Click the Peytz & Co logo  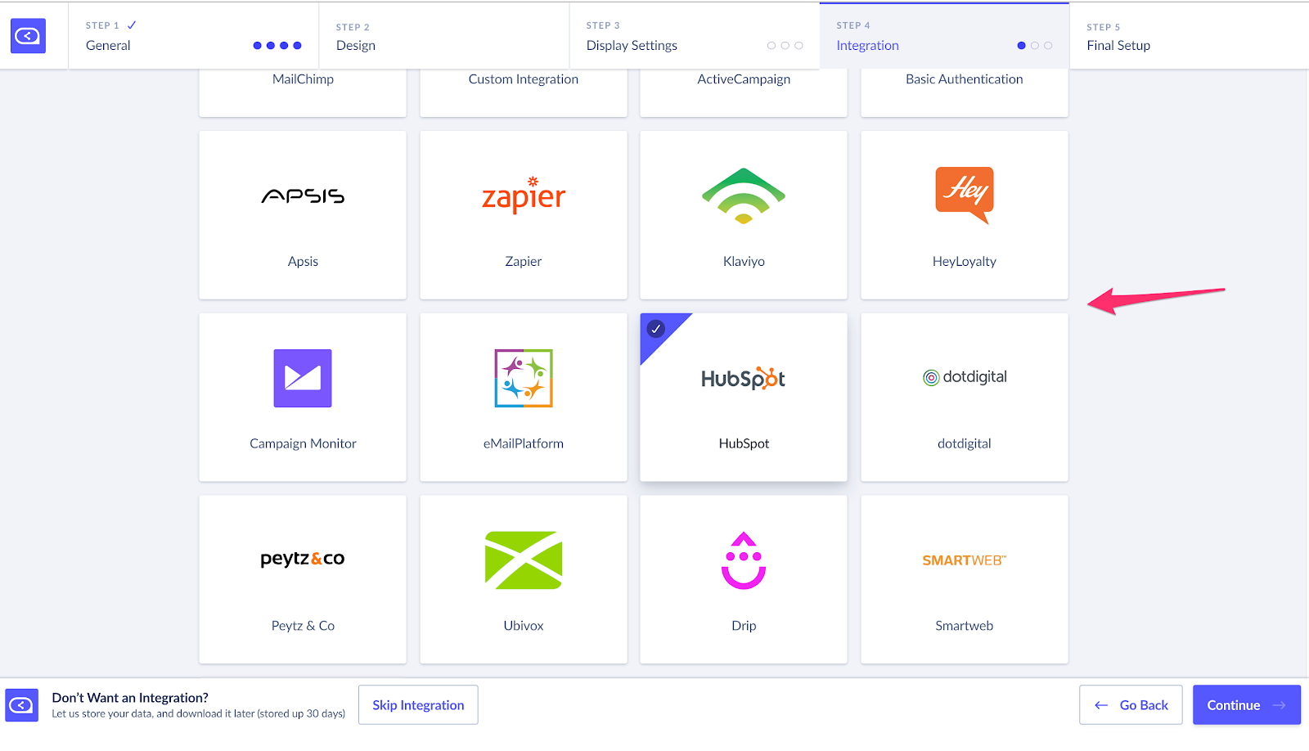(x=303, y=559)
